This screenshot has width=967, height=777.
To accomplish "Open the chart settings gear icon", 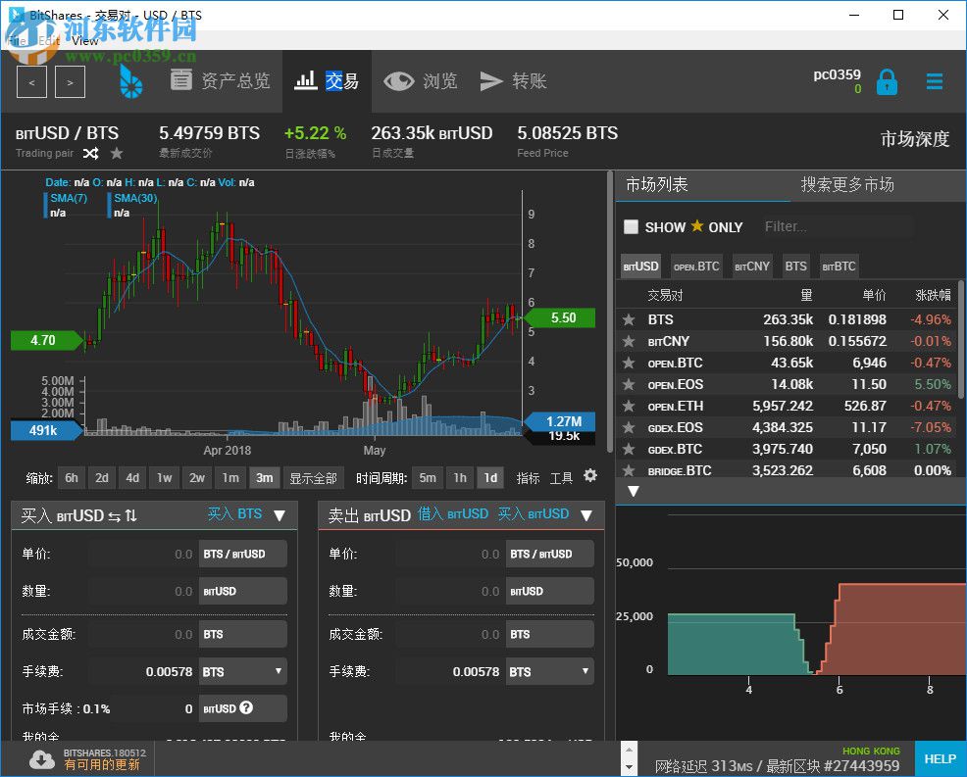I will [590, 475].
